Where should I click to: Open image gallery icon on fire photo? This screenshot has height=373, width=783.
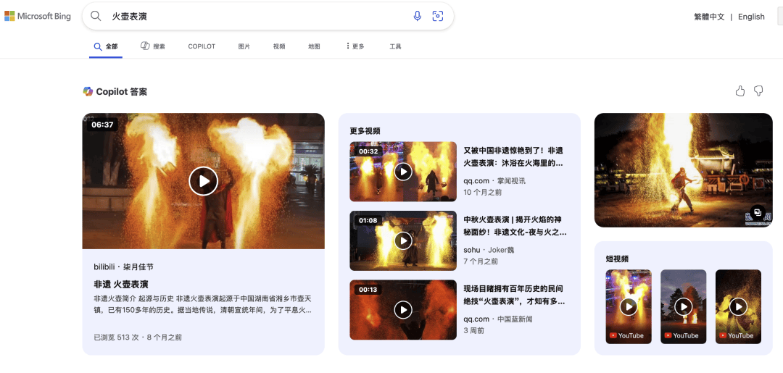(x=757, y=212)
